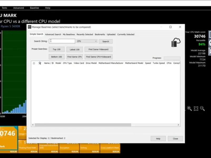Reset chart zoom to 1:1 magnifier
Image resolution: width=211 pixels, height=158 pixels.
pyautogui.click(x=202, y=108)
